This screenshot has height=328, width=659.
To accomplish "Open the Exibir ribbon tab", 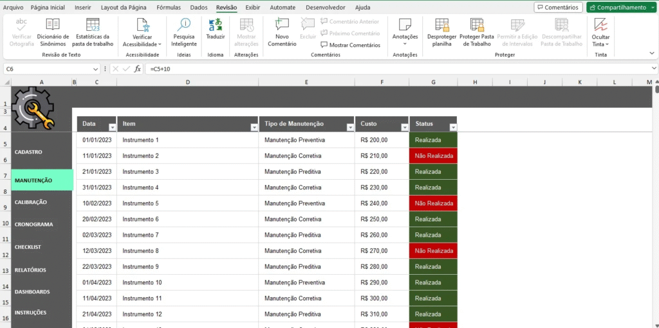I will click(252, 8).
